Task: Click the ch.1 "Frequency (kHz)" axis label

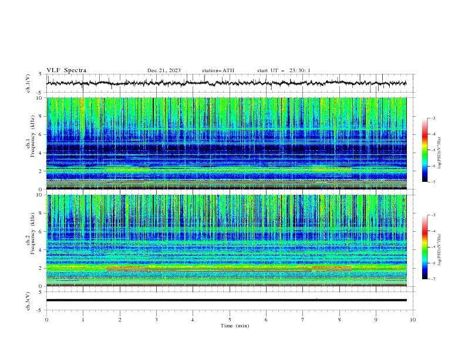Action: coord(33,137)
